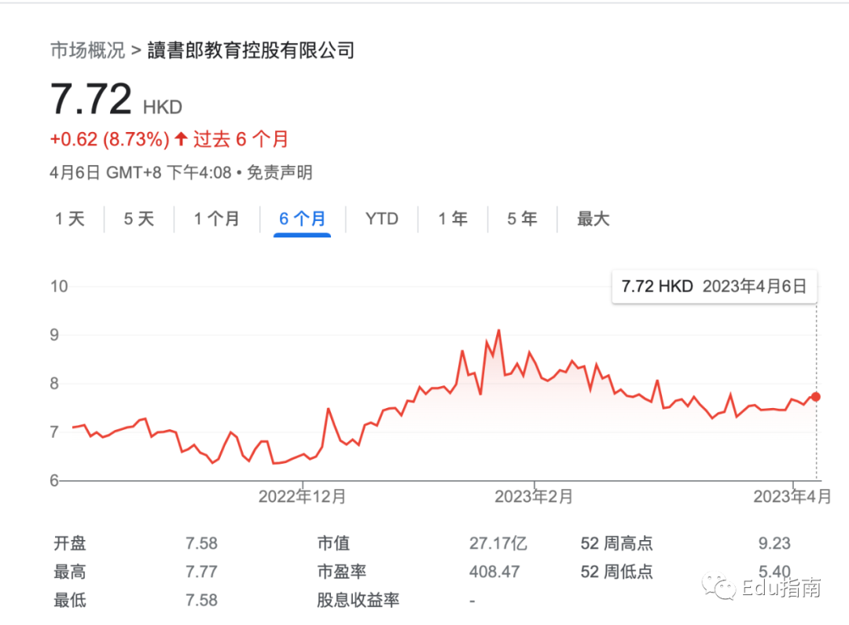Select the 5 天 time range tab
Screen dimensions: 849x625
(139, 219)
